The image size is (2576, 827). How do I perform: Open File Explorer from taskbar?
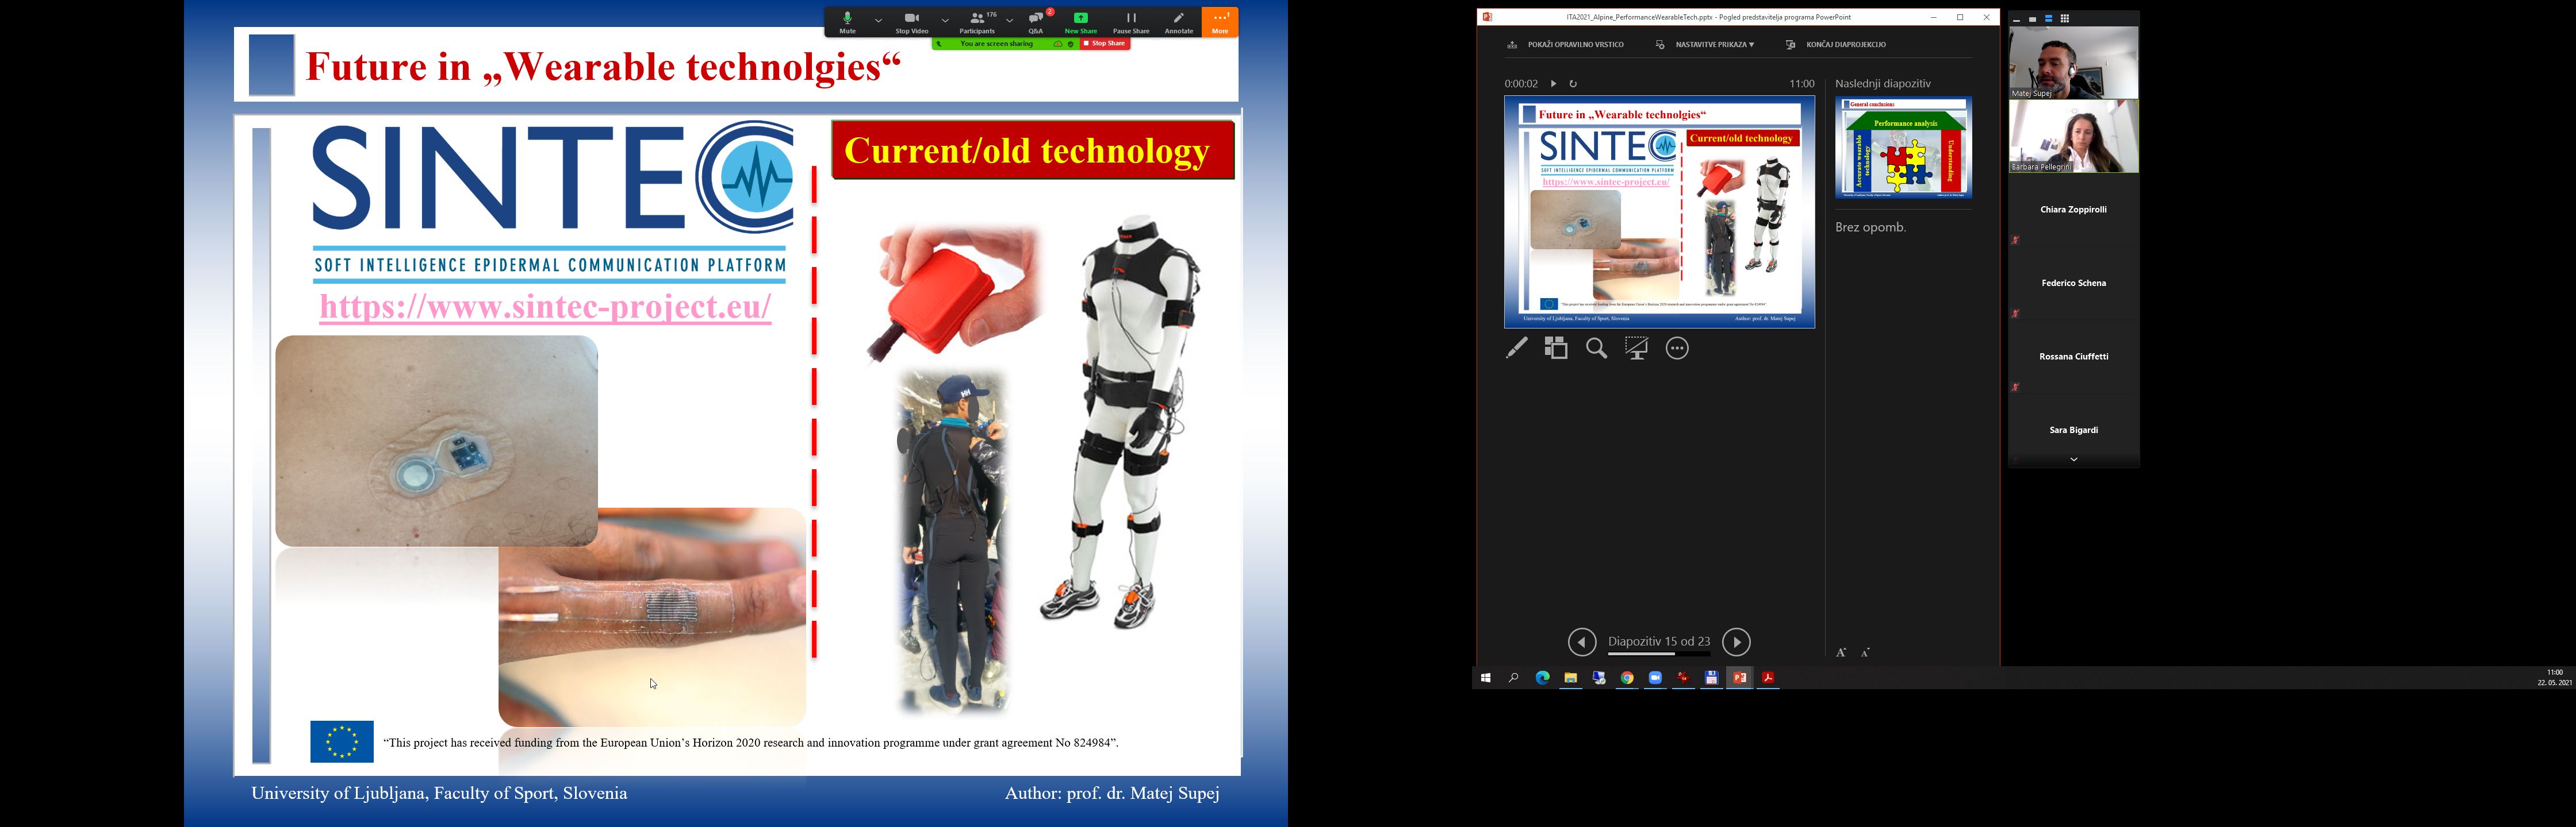[x=1570, y=678]
